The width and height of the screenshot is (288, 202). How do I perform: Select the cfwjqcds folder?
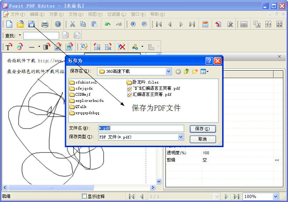click(x=81, y=89)
